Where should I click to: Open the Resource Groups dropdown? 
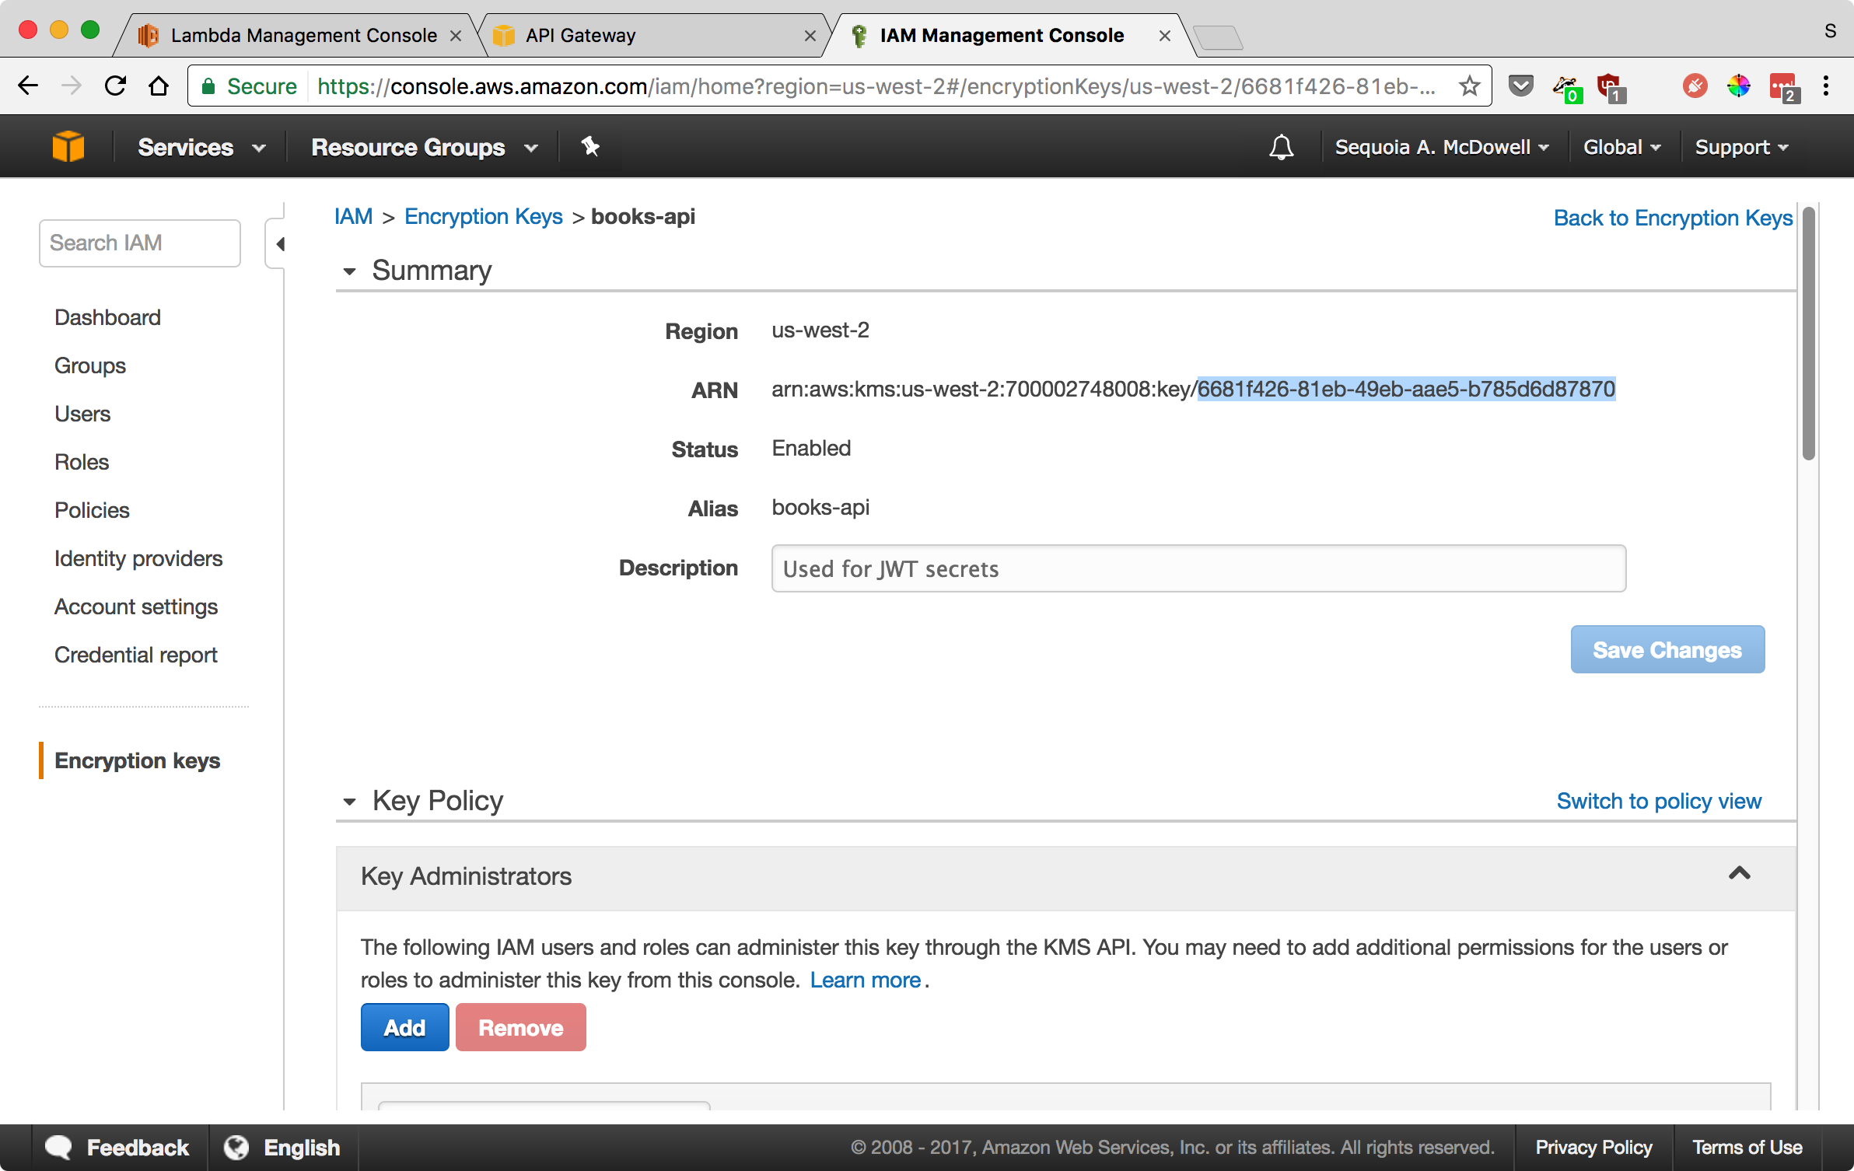425,147
